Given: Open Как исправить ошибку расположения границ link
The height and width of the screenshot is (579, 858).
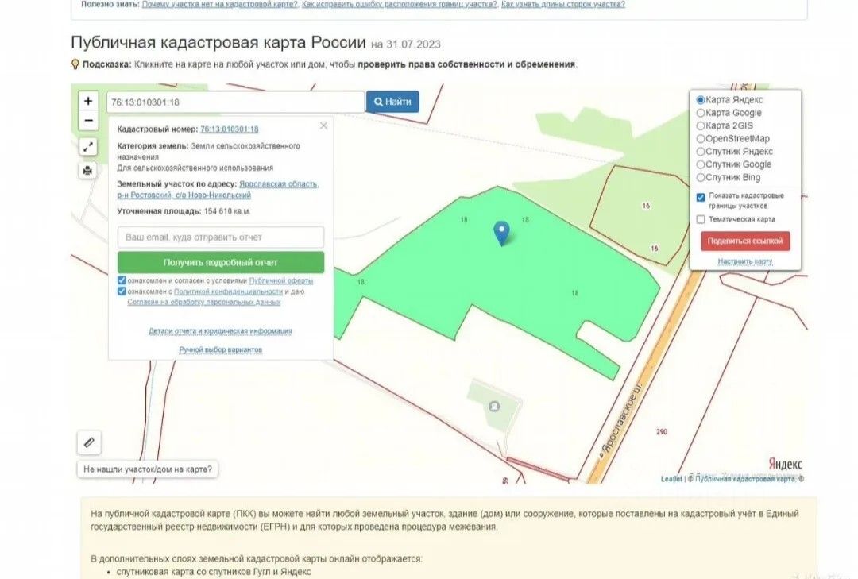Looking at the screenshot, I should pos(400,4).
